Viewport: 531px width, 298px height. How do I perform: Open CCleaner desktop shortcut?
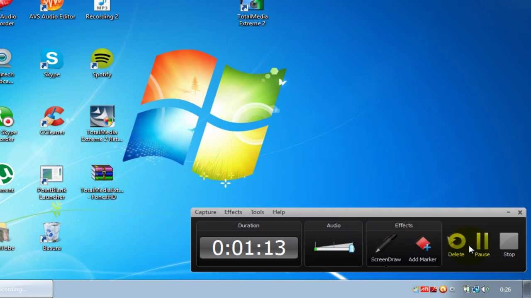coord(52,121)
